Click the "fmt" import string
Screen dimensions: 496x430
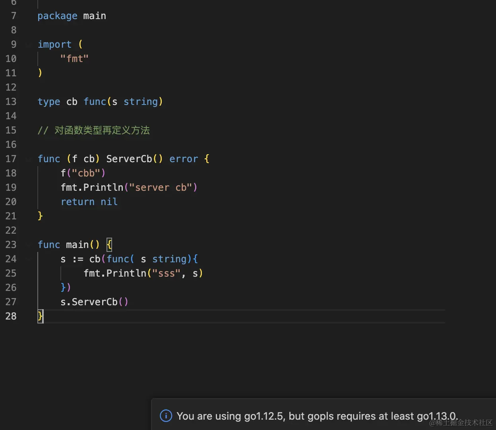74,59
